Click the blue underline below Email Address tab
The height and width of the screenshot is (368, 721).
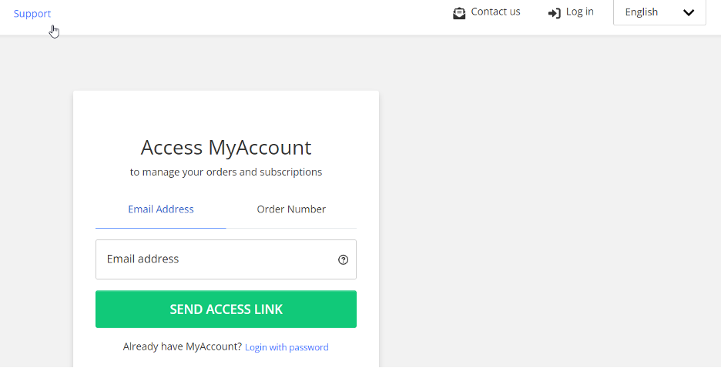click(161, 228)
